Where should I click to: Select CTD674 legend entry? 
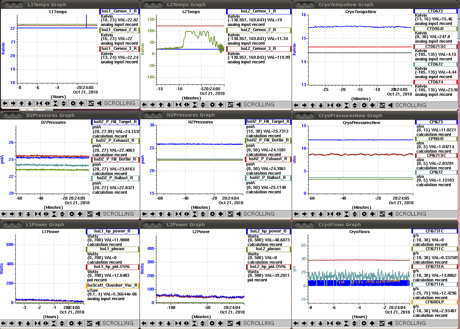click(435, 82)
